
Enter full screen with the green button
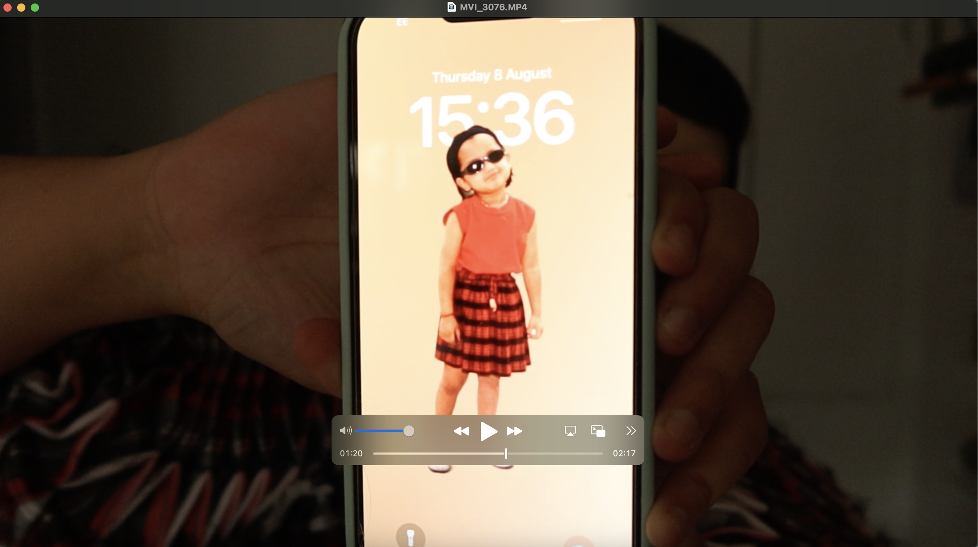click(35, 7)
